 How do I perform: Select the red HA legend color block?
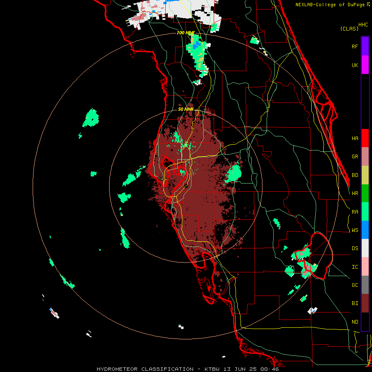coord(365,138)
